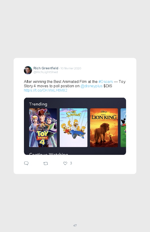Click the 10 février 2020 timestamp
The height and width of the screenshot is (232, 150).
pyautogui.click(x=71, y=68)
